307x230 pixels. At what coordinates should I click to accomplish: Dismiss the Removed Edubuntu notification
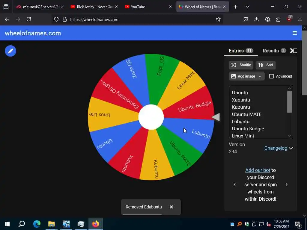tap(171, 207)
